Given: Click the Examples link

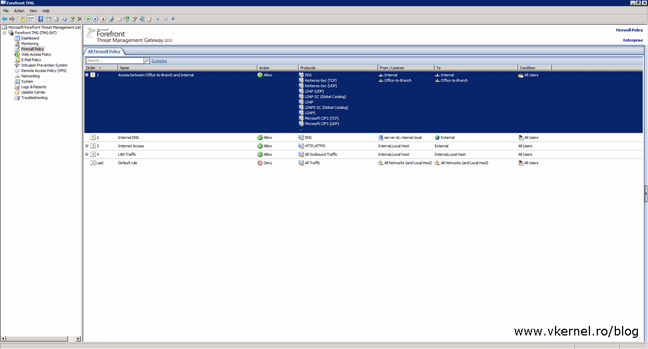Looking at the screenshot, I should coord(159,60).
